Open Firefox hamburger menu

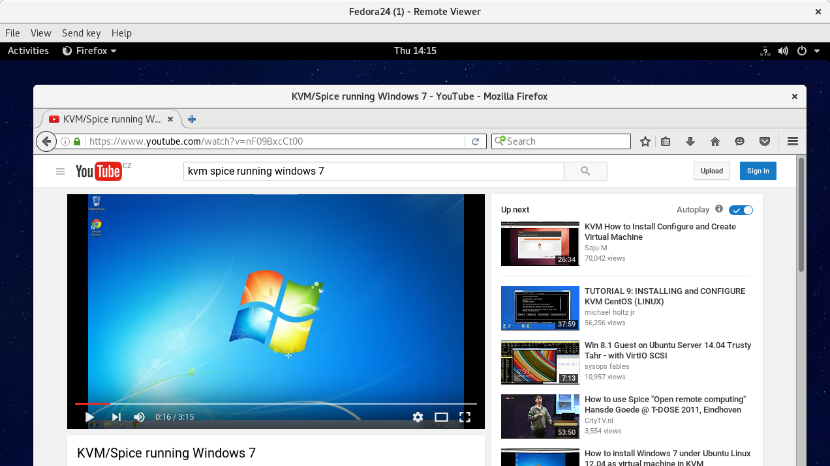click(x=793, y=141)
